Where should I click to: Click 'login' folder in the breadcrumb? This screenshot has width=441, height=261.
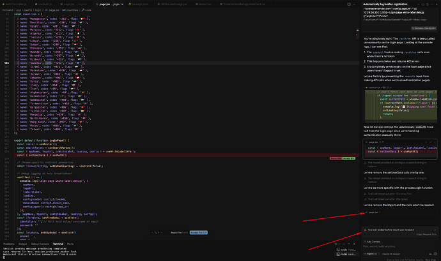38,10
